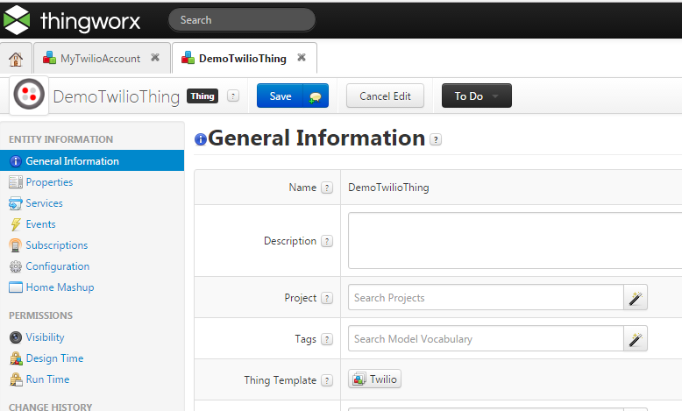Open the Twilio thing template link
Image resolution: width=682 pixels, height=411 pixels.
point(374,379)
